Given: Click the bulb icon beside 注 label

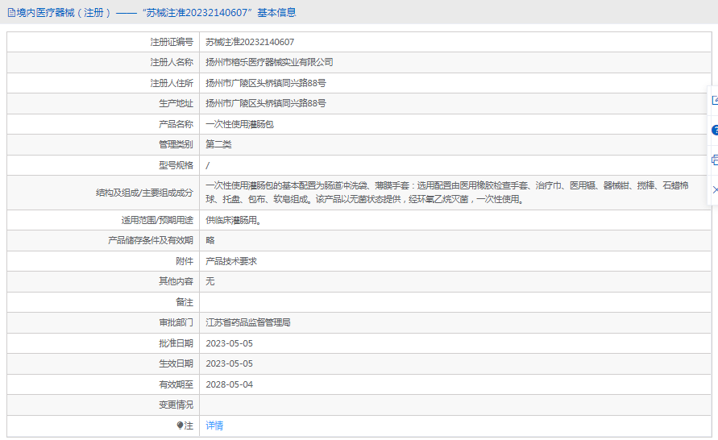Looking at the screenshot, I should 180,425.
